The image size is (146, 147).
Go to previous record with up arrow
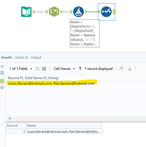pos(122,69)
